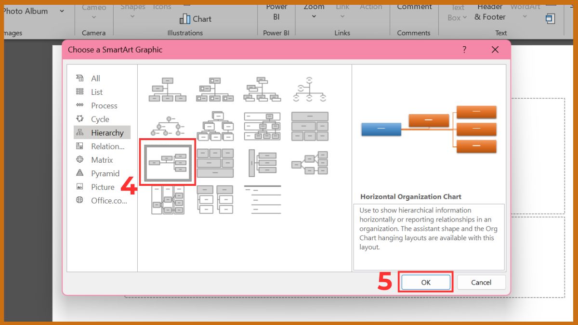
Task: Click the Power BI icon
Action: 276,12
